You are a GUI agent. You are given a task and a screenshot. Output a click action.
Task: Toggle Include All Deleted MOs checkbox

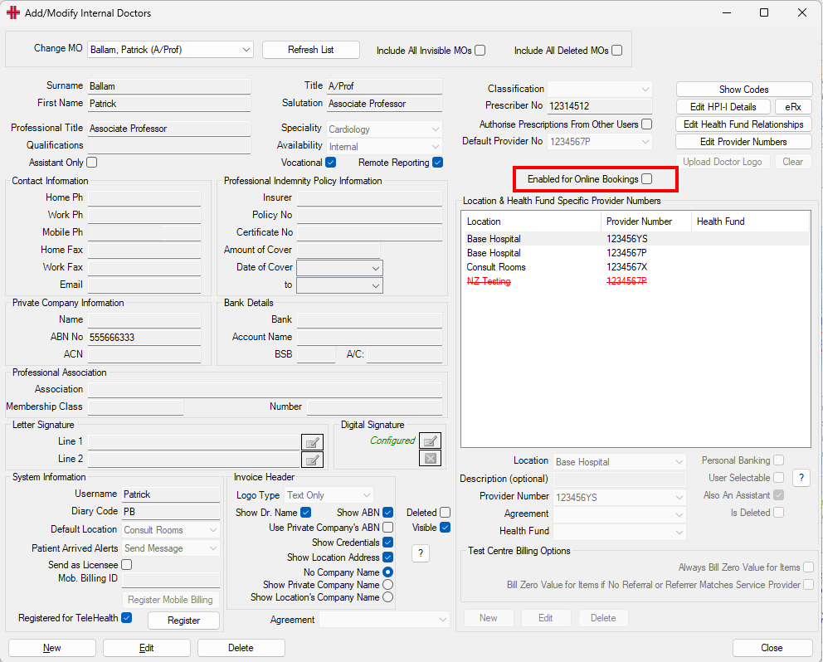coord(616,51)
